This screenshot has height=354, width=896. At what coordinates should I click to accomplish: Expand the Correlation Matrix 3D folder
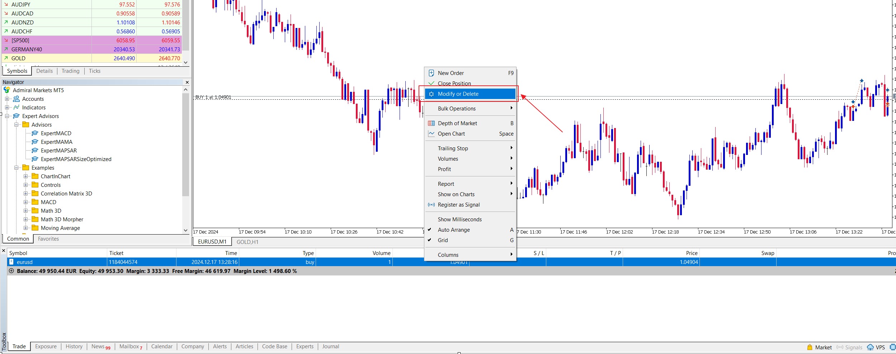(25, 194)
